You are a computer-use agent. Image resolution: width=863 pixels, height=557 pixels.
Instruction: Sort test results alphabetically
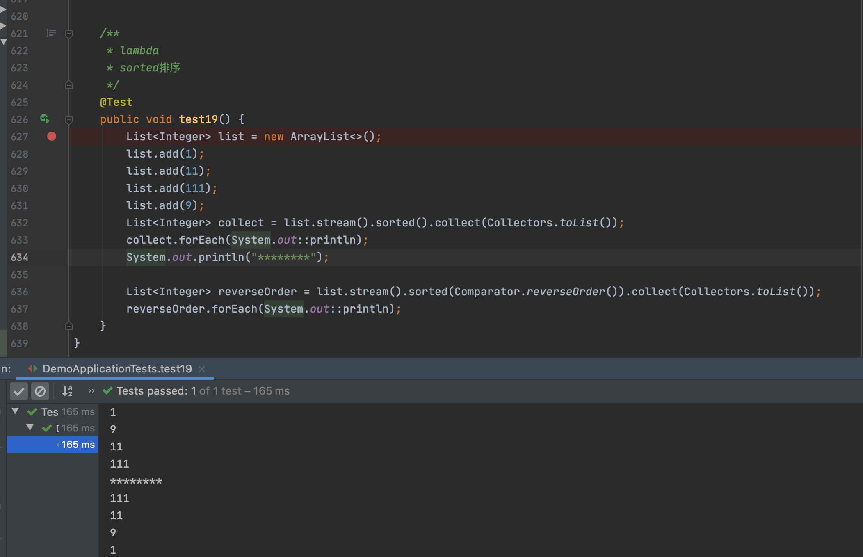[67, 391]
